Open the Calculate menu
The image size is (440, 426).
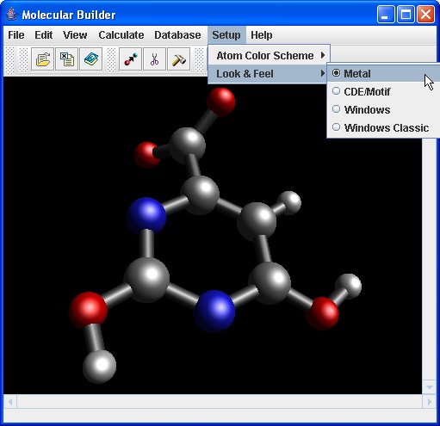pos(121,35)
